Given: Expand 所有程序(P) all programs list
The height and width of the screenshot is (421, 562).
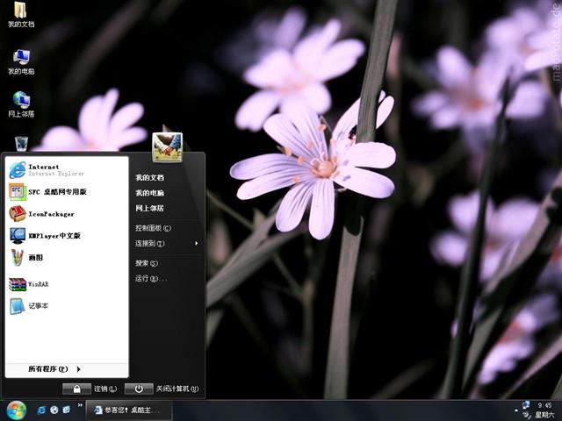Looking at the screenshot, I should (67, 368).
